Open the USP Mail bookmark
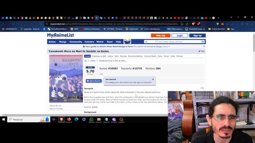This screenshot has height=143, width=255. tap(114, 29)
